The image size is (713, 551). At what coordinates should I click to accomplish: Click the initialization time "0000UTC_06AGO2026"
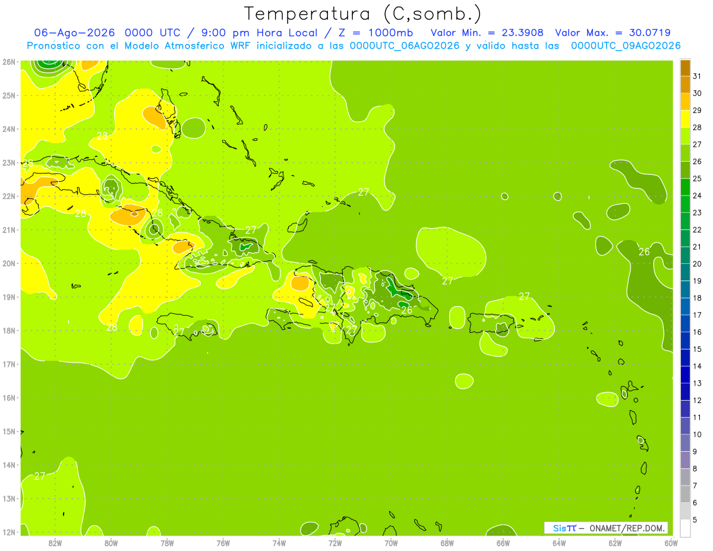coord(405,46)
